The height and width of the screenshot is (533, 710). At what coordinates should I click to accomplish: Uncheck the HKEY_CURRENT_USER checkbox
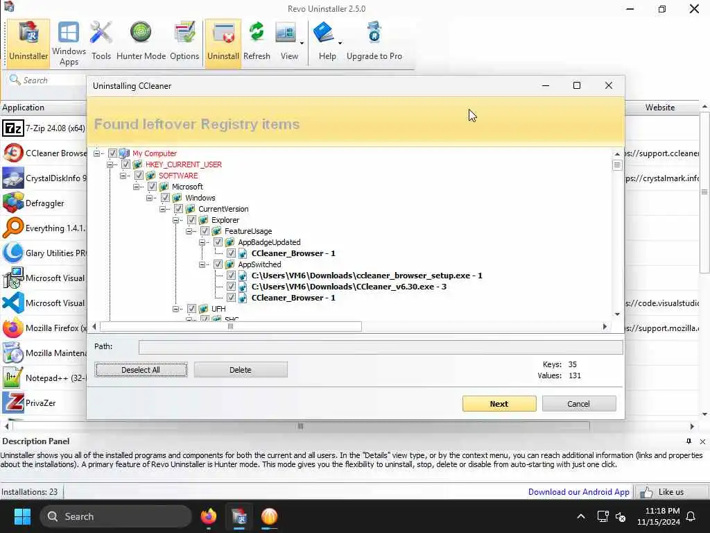[x=125, y=164]
